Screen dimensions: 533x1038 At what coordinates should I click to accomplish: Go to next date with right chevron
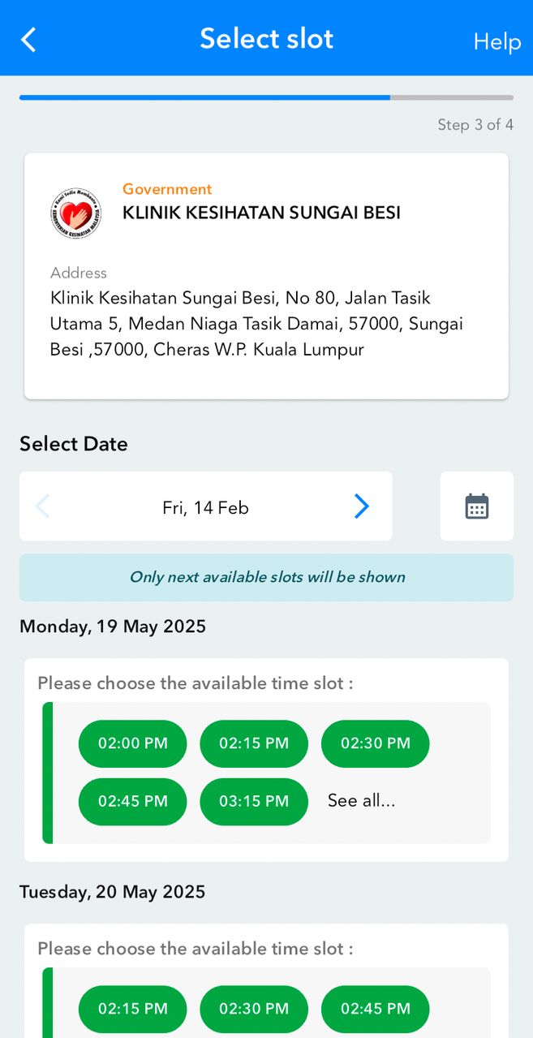tap(362, 506)
